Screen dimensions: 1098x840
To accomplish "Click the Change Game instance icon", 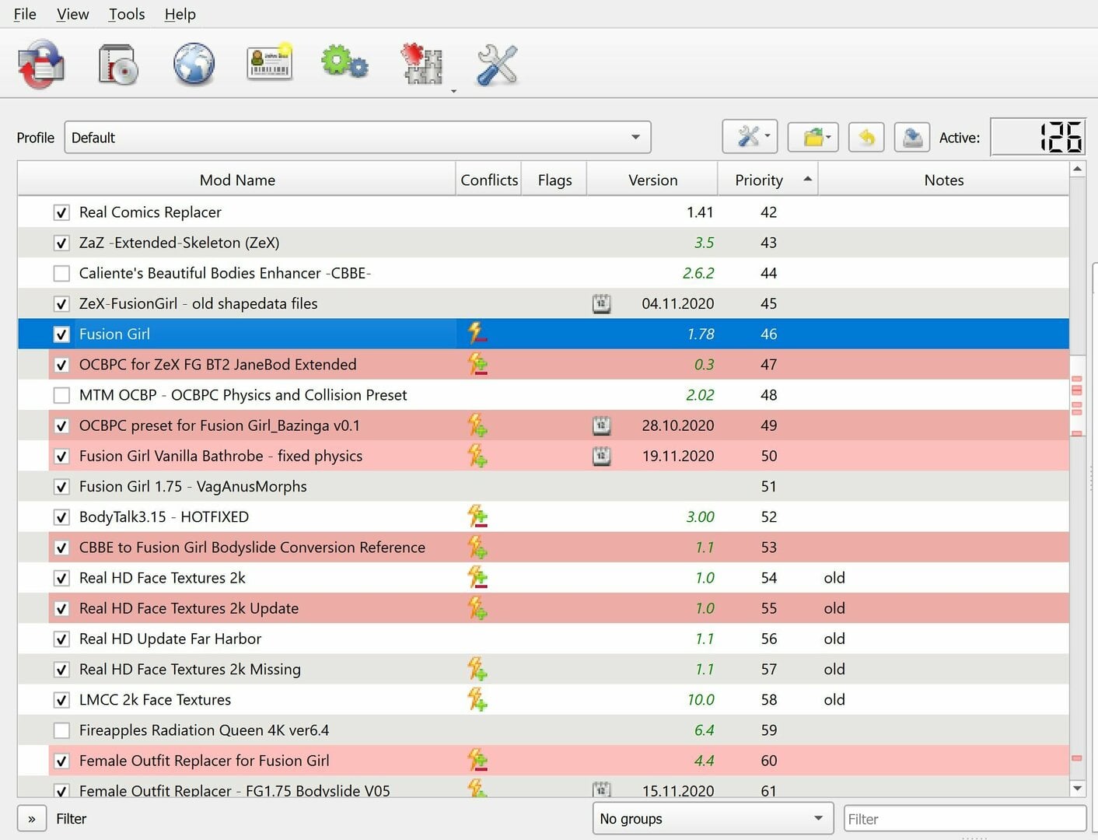I will (x=42, y=64).
